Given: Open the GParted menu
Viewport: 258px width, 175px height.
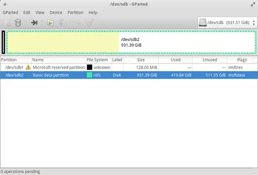Looking at the screenshot, I should [x=11, y=12].
